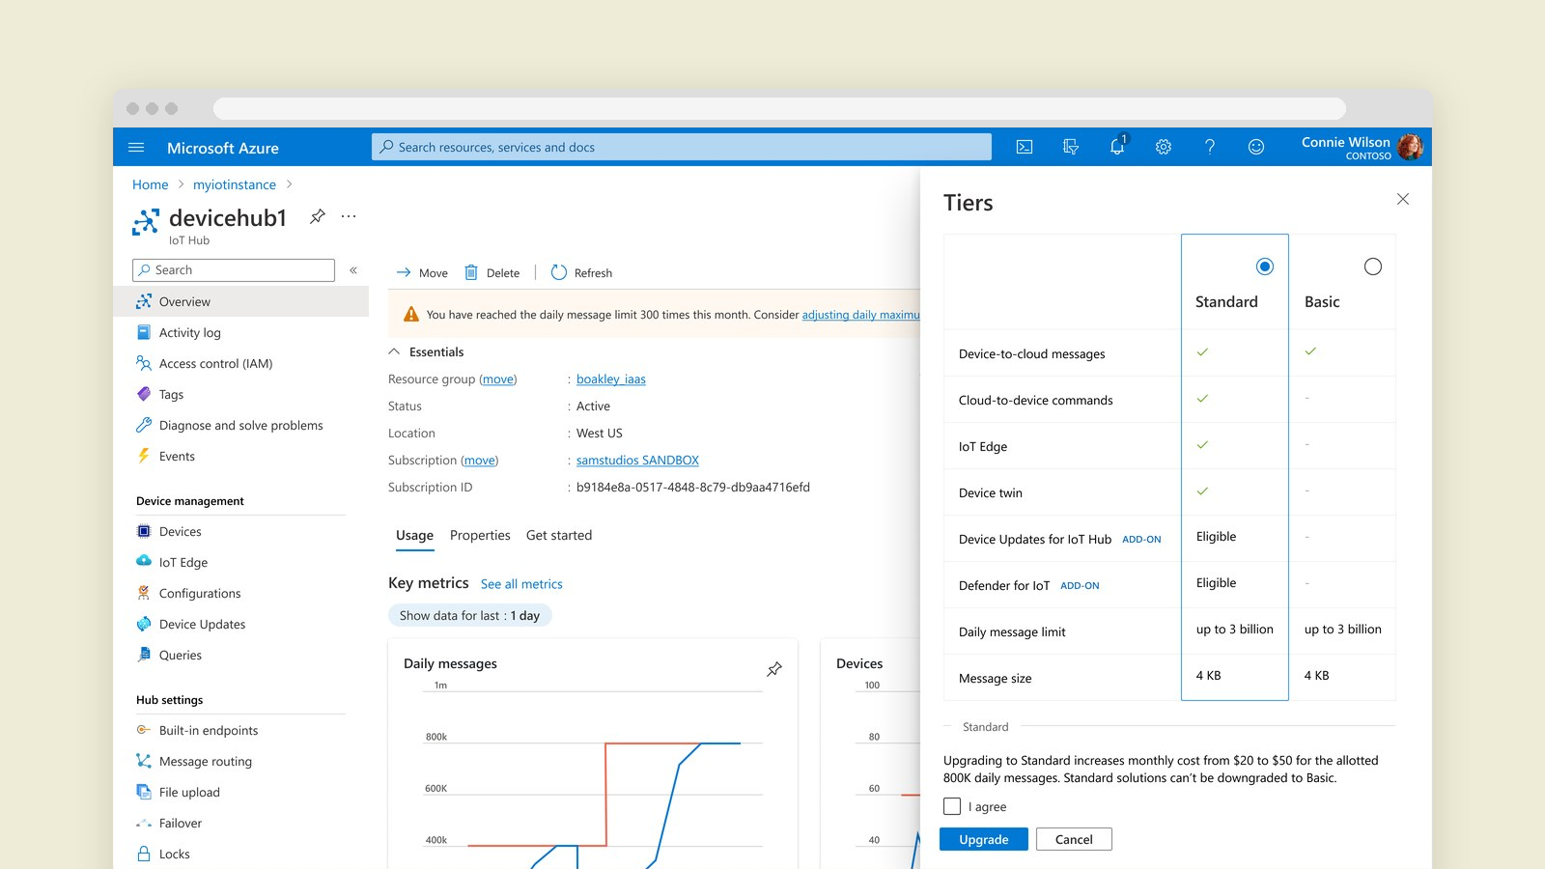Pin the Daily messages chart

(x=774, y=669)
